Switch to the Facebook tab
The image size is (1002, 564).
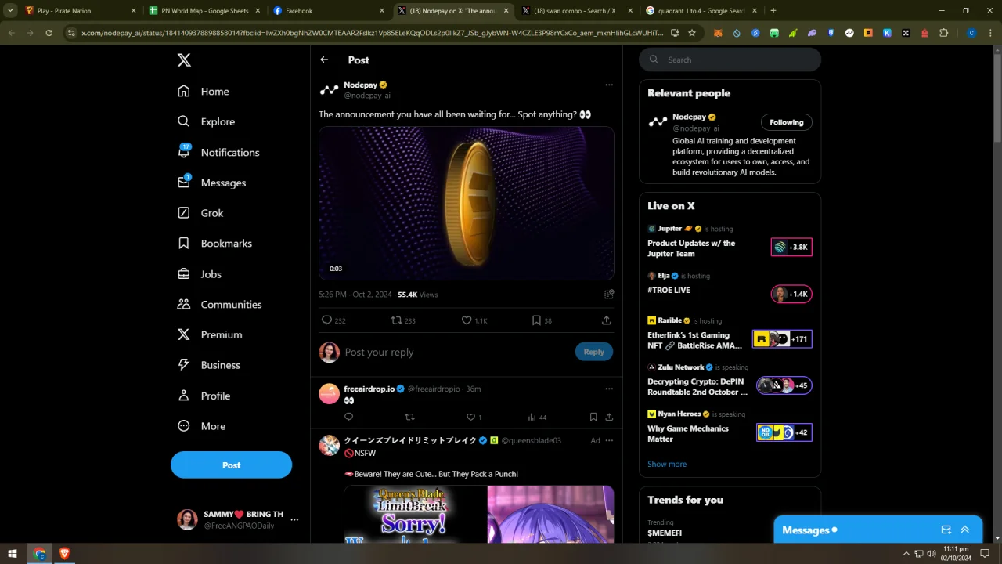pyautogui.click(x=329, y=11)
